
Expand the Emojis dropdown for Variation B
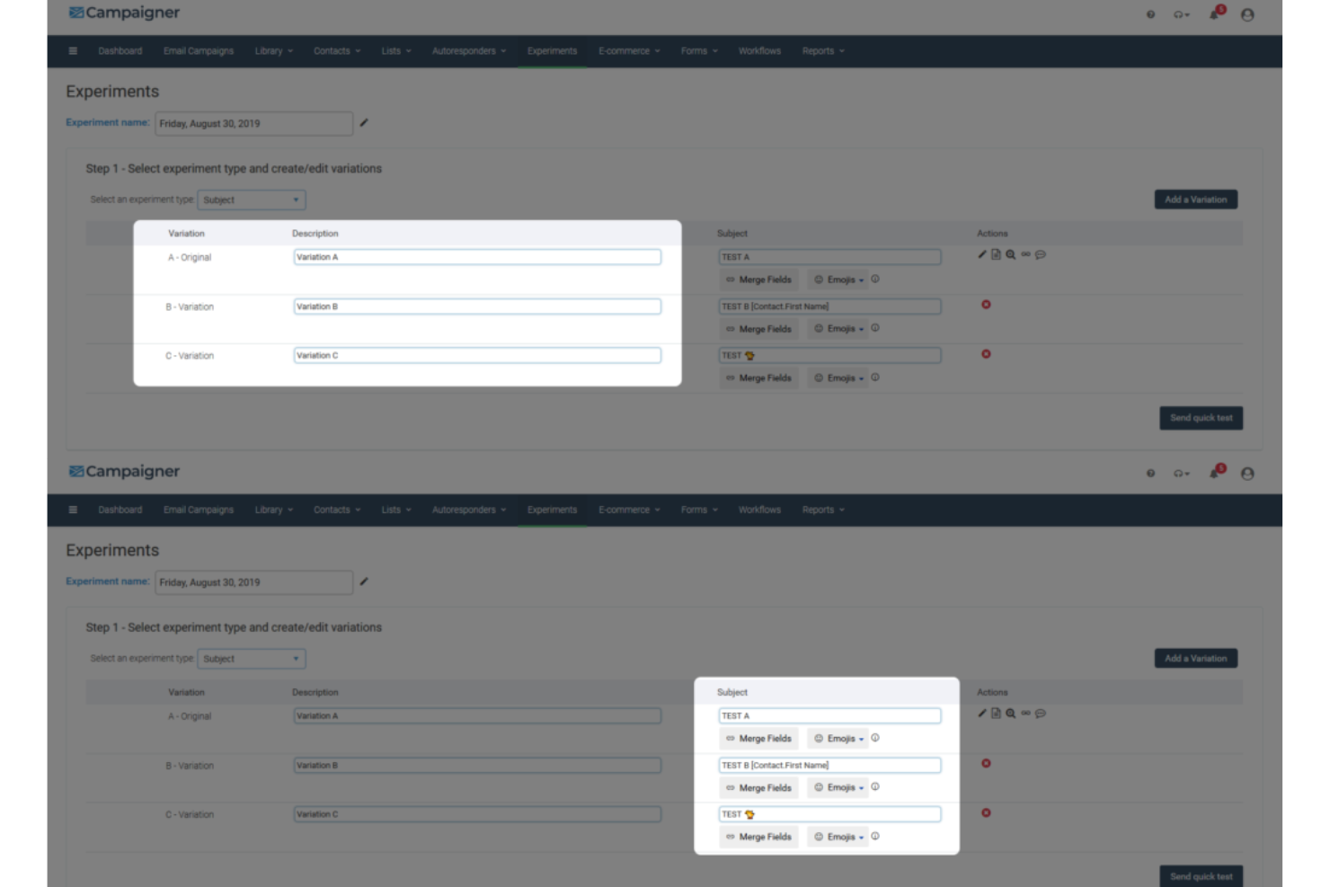coord(842,329)
